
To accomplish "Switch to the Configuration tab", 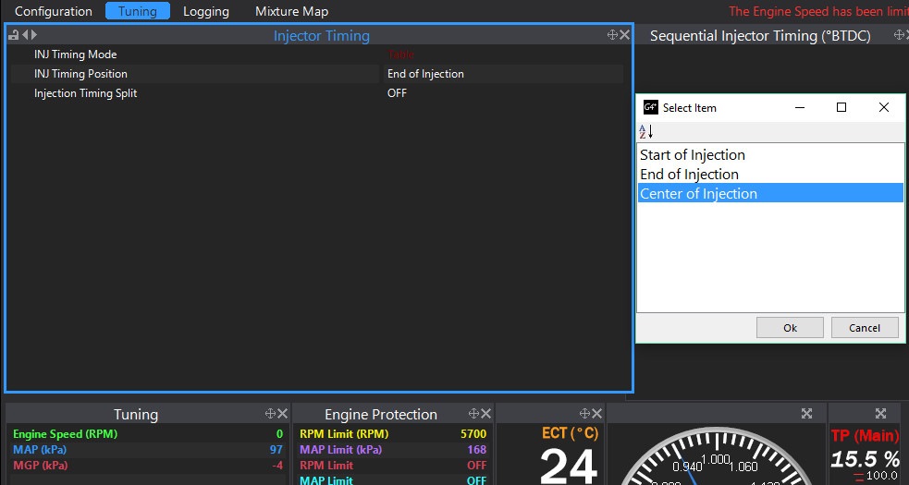I will pos(54,11).
